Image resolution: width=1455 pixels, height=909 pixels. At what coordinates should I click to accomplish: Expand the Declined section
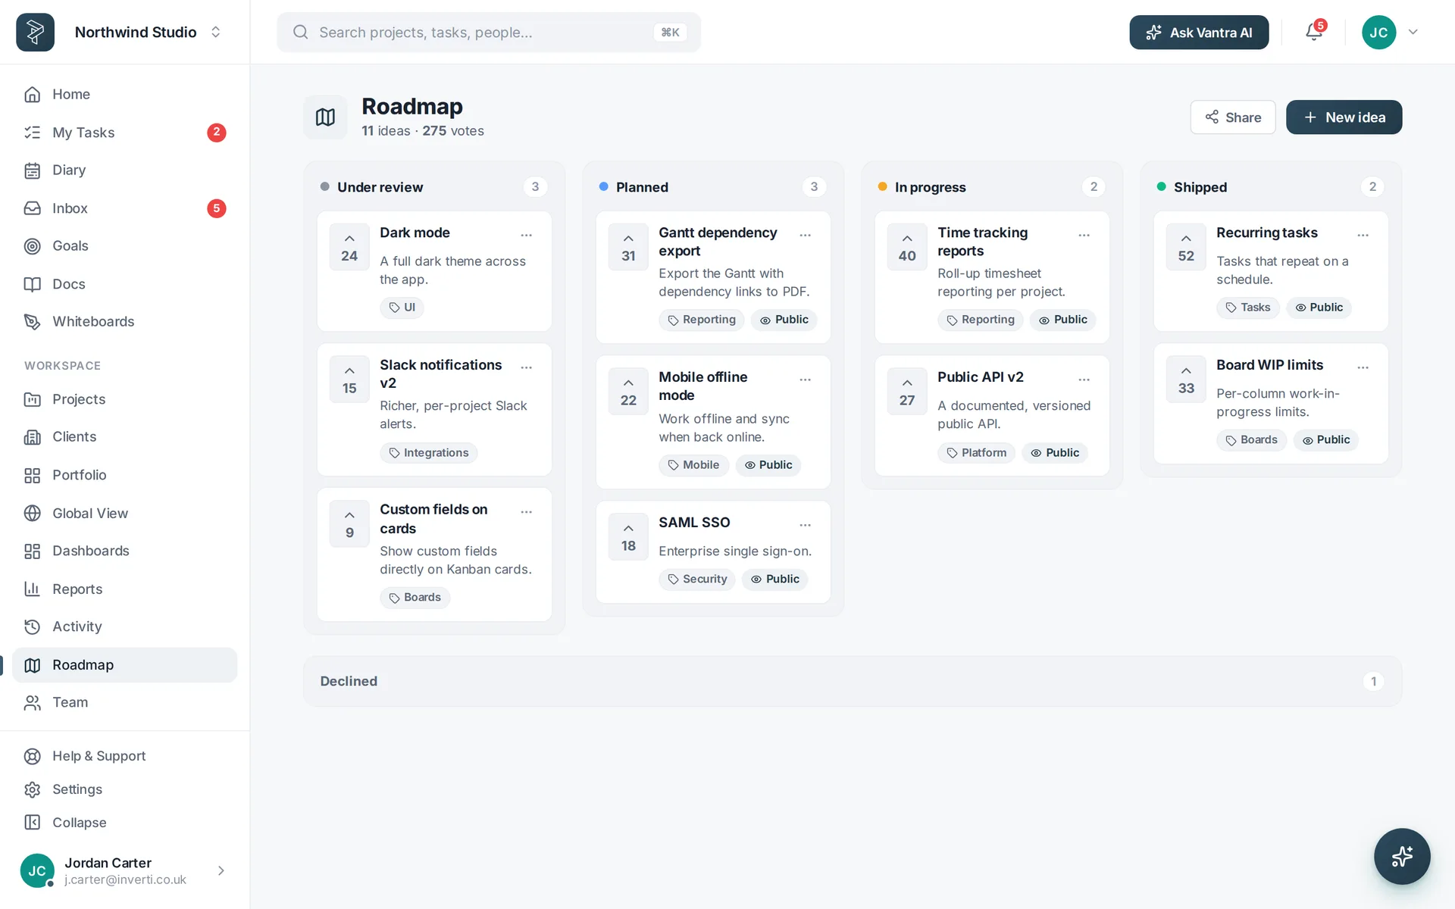tap(853, 681)
